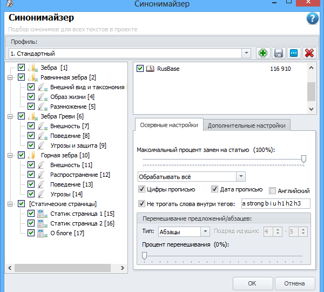Click the red delete profile icon
Viewport: 324px width, 292px height.
[309, 53]
